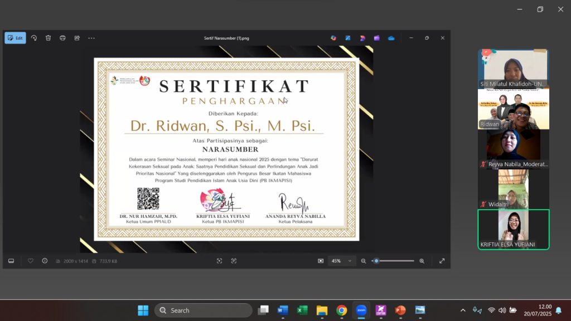The image size is (571, 321).
Task: Open the OneDrive cloud icon
Action: [391, 38]
